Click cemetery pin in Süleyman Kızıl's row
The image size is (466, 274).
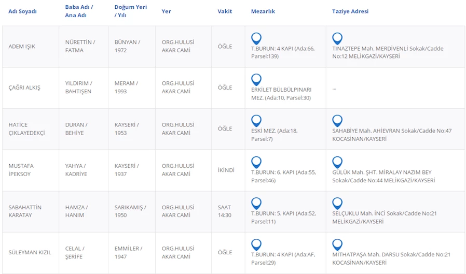[x=256, y=244]
